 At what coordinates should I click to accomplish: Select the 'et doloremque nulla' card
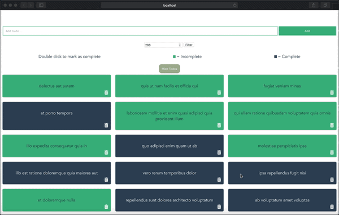point(56,200)
